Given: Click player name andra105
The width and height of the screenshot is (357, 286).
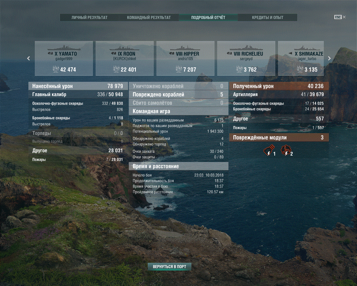Looking at the screenshot, I should coord(185,59).
